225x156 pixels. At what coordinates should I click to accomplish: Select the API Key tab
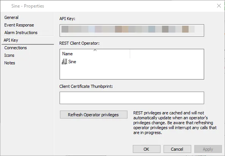(x=28, y=40)
